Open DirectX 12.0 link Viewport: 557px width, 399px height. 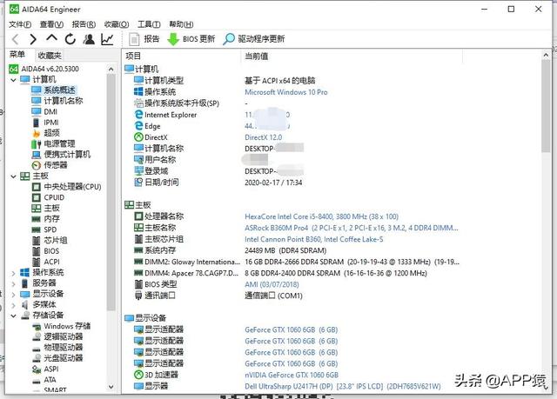[263, 137]
